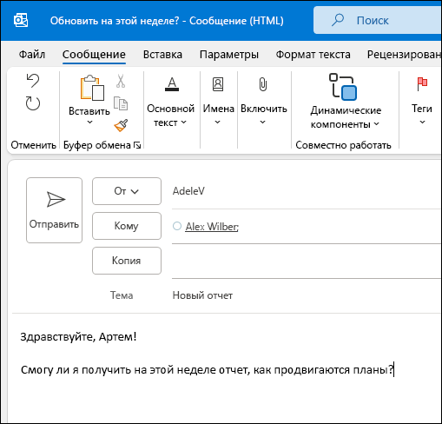Click the Copy documents icon

pyautogui.click(x=121, y=103)
